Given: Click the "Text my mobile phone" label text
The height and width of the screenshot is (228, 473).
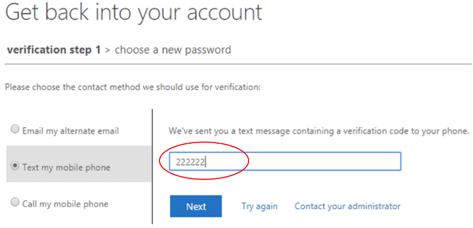Looking at the screenshot, I should (66, 167).
